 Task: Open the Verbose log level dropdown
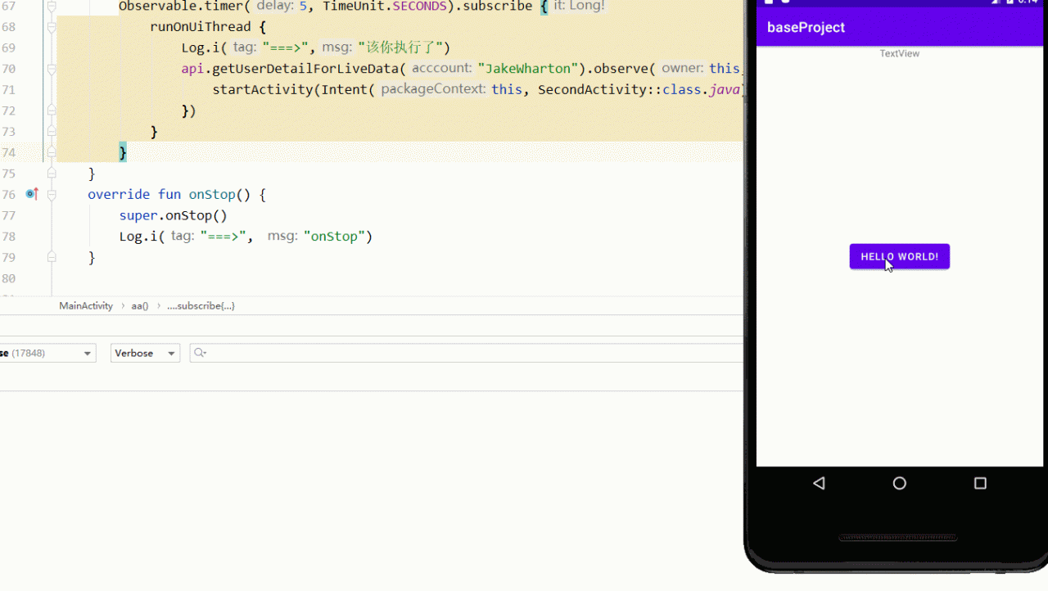pyautogui.click(x=145, y=353)
